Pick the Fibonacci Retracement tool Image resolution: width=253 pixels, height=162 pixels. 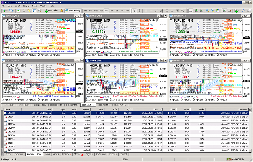tap(167, 11)
